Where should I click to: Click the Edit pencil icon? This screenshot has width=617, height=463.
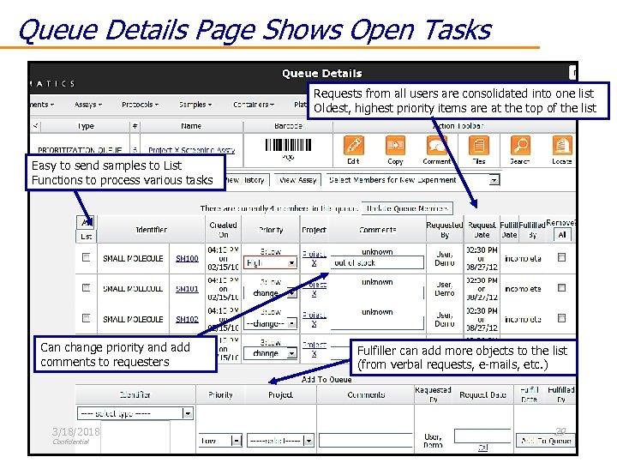[x=353, y=146]
